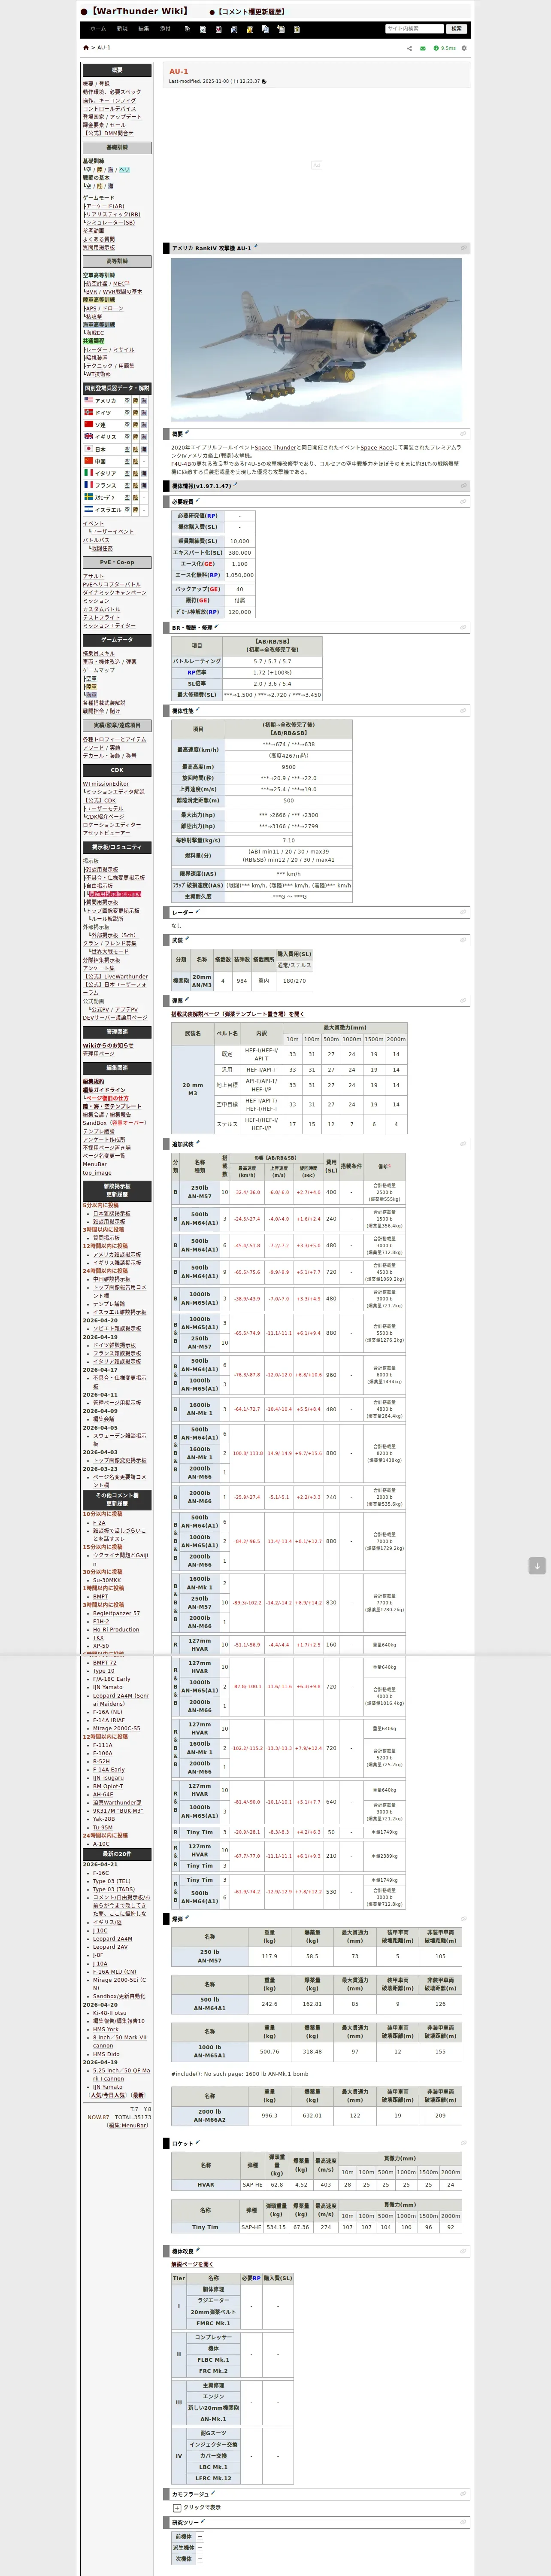Open the コントロールデバイス sidebar link
Screen dimensions: 551x2576
coord(109,108)
